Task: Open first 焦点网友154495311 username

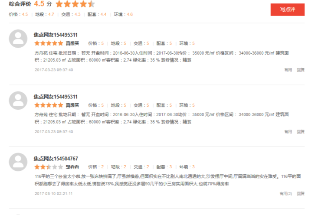Action: click(56, 35)
